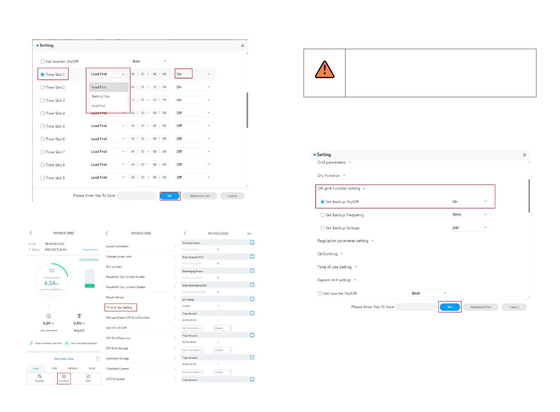Choose Battery First from the dropdown list
The height and width of the screenshot is (412, 560).
coord(101,97)
